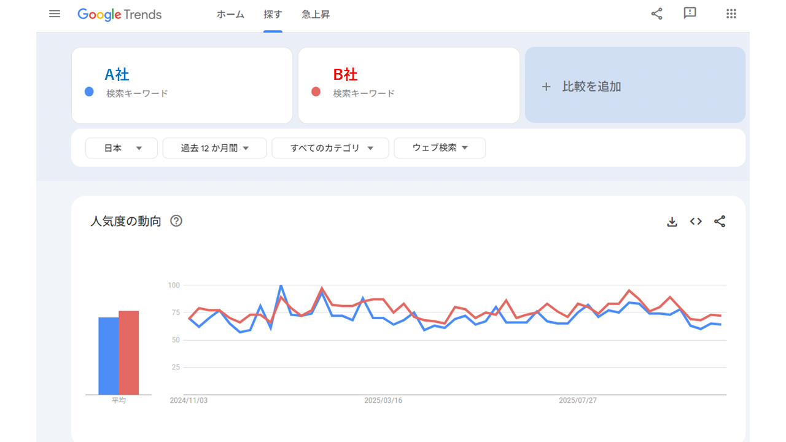Switch to the 急上昇 tab

tap(316, 15)
